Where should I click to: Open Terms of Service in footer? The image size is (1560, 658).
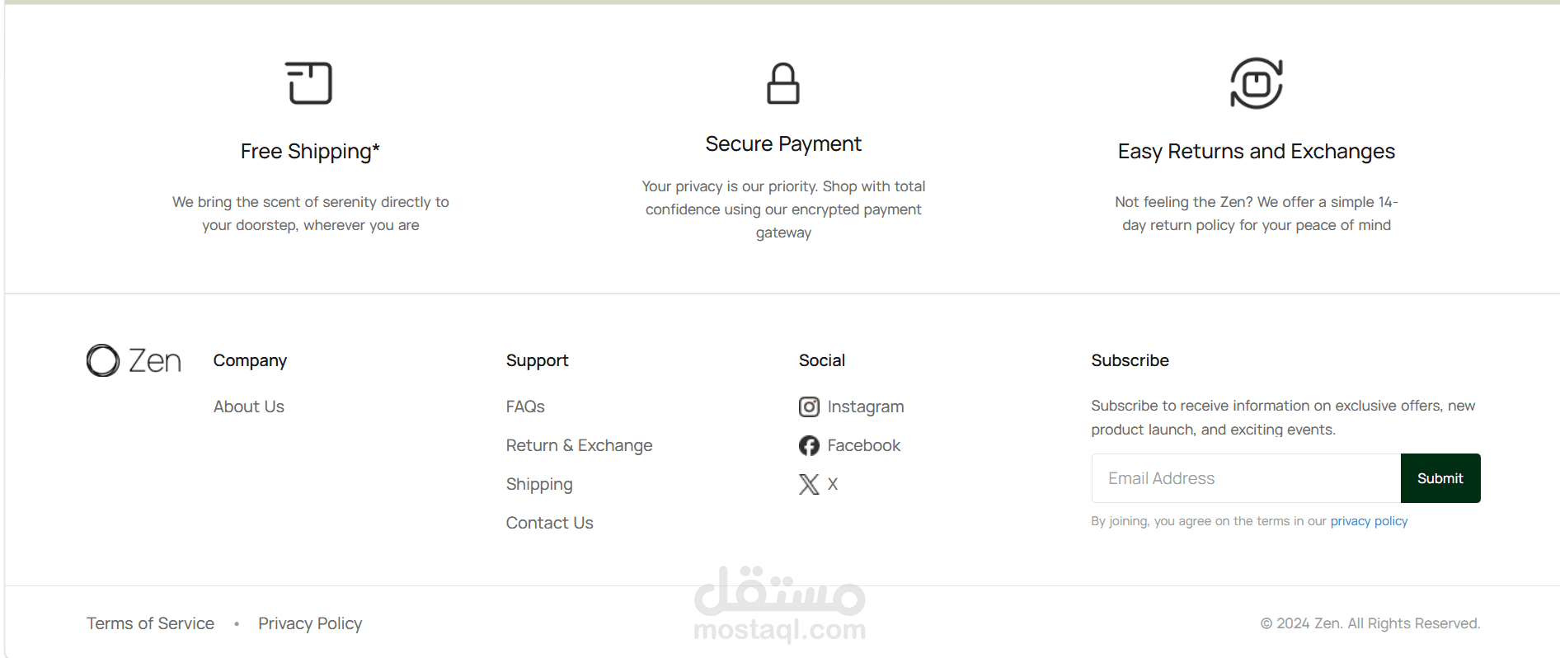click(x=150, y=623)
